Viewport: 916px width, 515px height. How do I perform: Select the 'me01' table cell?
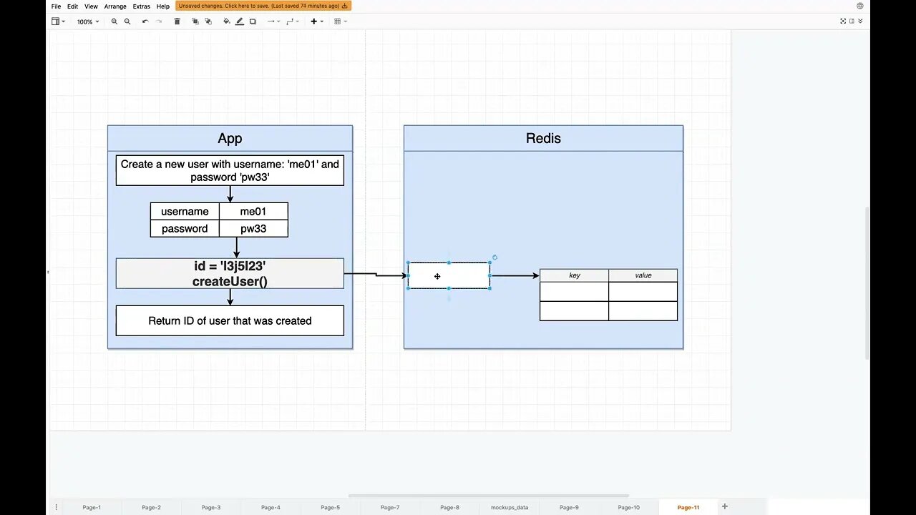click(x=253, y=211)
